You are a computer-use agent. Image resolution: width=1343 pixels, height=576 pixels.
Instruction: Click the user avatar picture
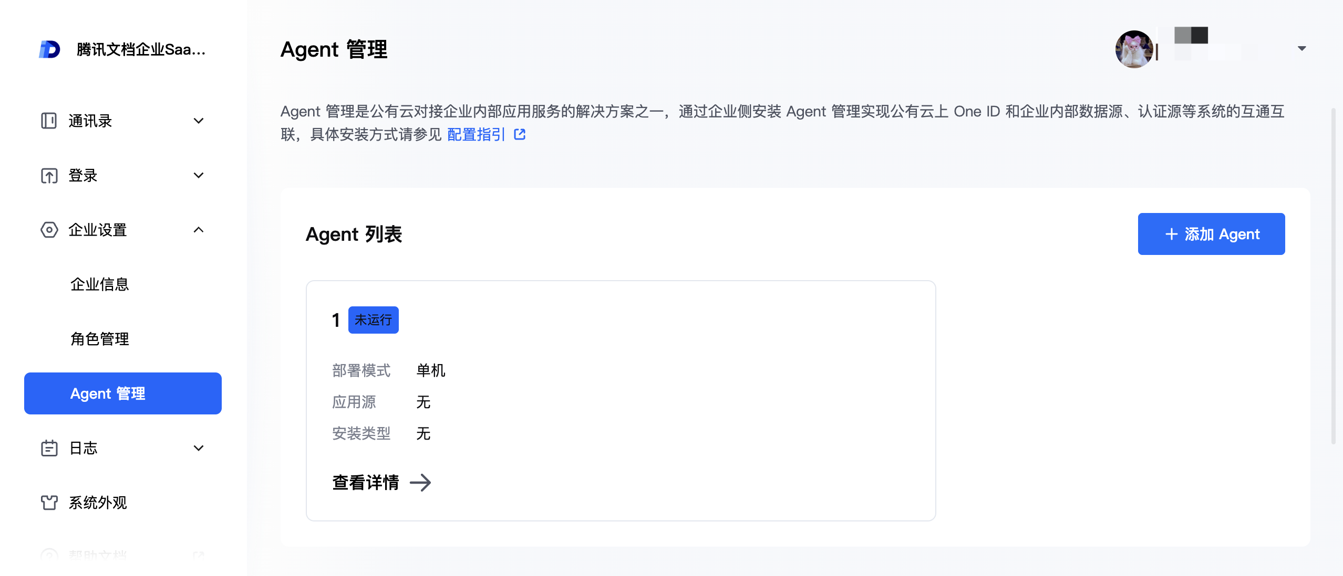(x=1134, y=49)
